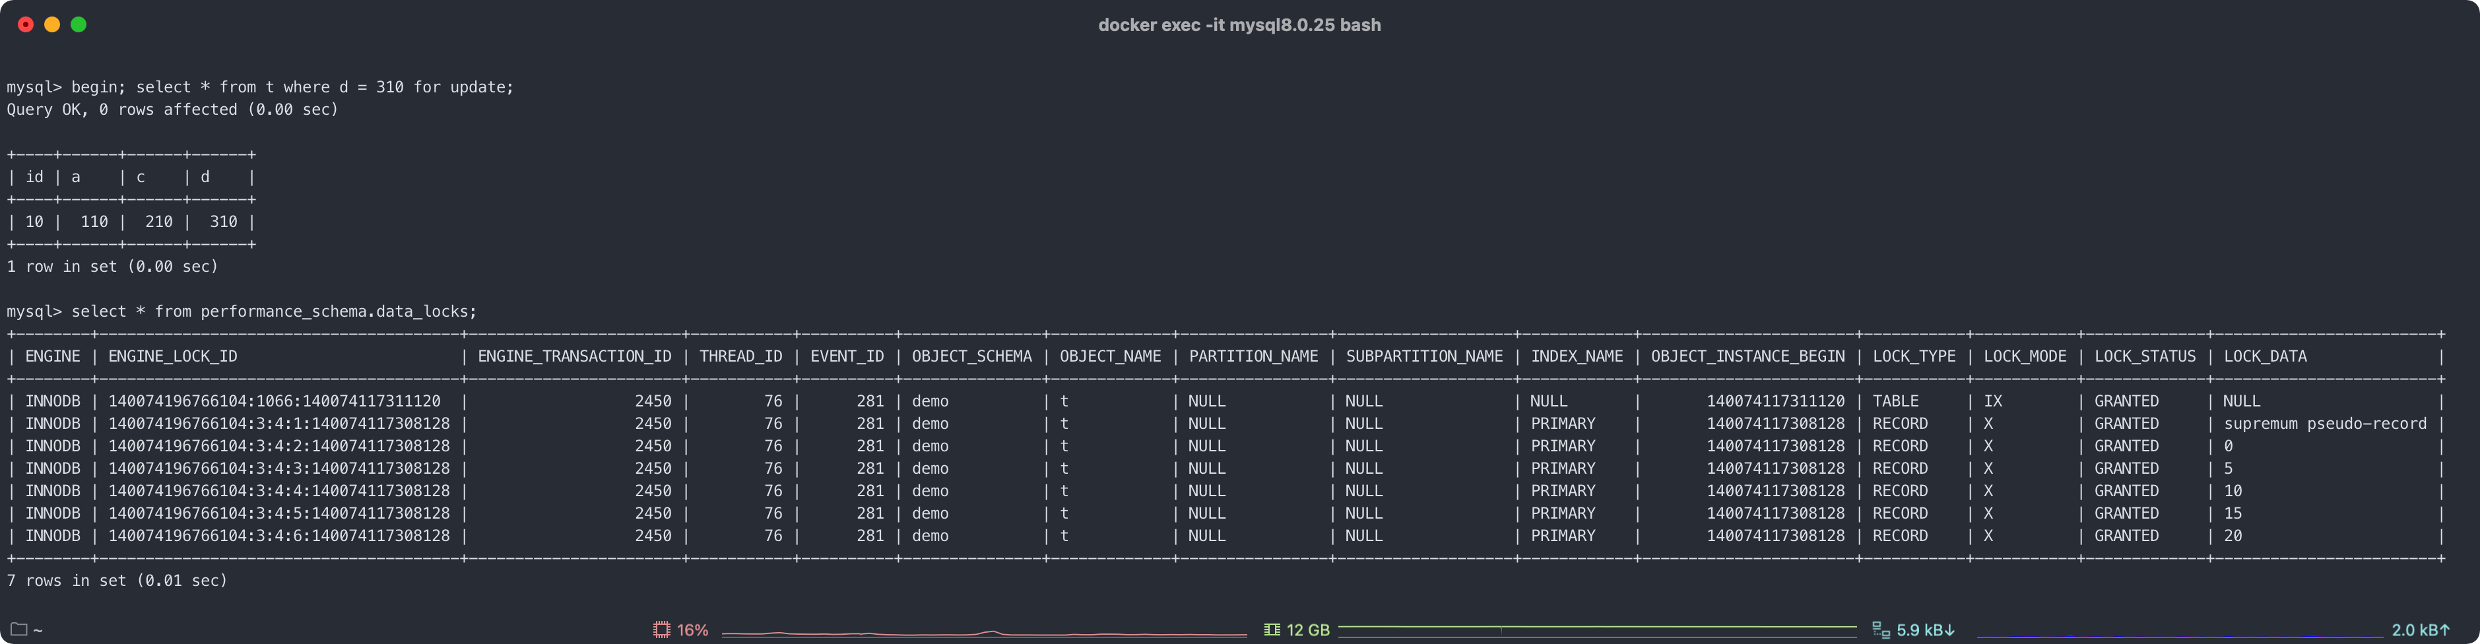The height and width of the screenshot is (644, 2480).
Task: Click the folder icon in the status bar
Action: tap(18, 629)
